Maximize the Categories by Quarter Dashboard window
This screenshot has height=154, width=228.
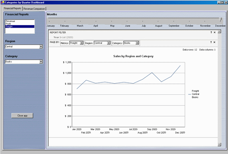pyautogui.click(x=222, y=2)
